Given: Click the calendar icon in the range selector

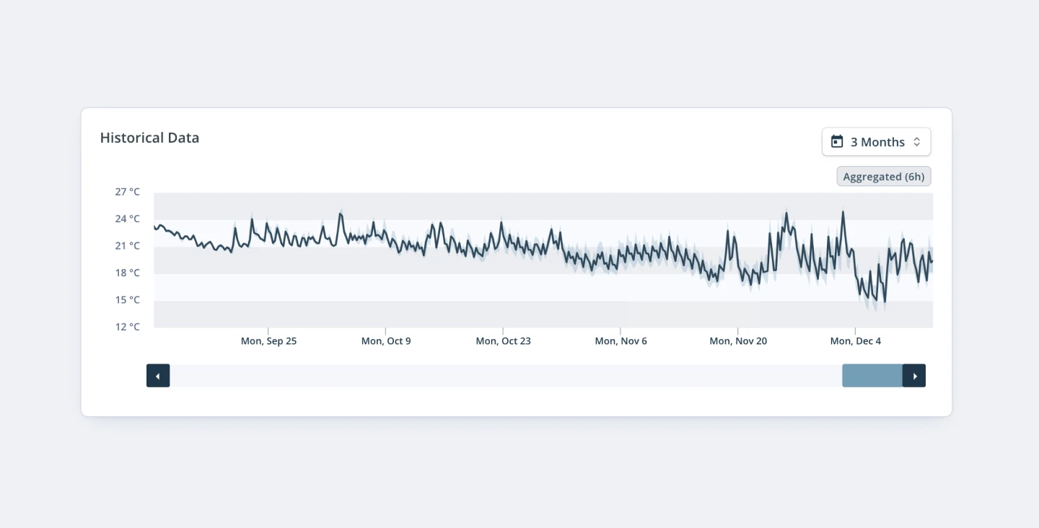Looking at the screenshot, I should [x=837, y=142].
